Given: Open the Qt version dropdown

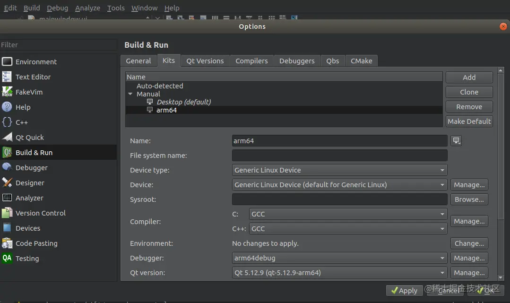Looking at the screenshot, I should (x=339, y=272).
